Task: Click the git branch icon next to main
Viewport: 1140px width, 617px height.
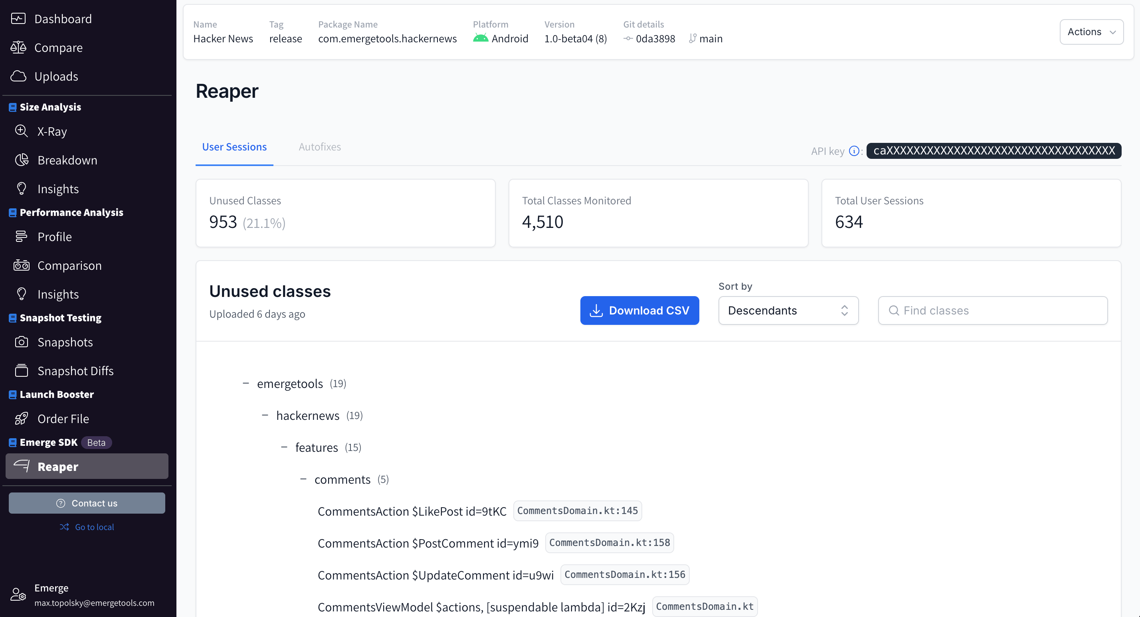Action: pyautogui.click(x=693, y=38)
